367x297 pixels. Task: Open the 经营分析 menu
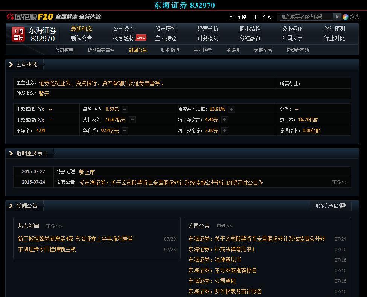coord(208,29)
